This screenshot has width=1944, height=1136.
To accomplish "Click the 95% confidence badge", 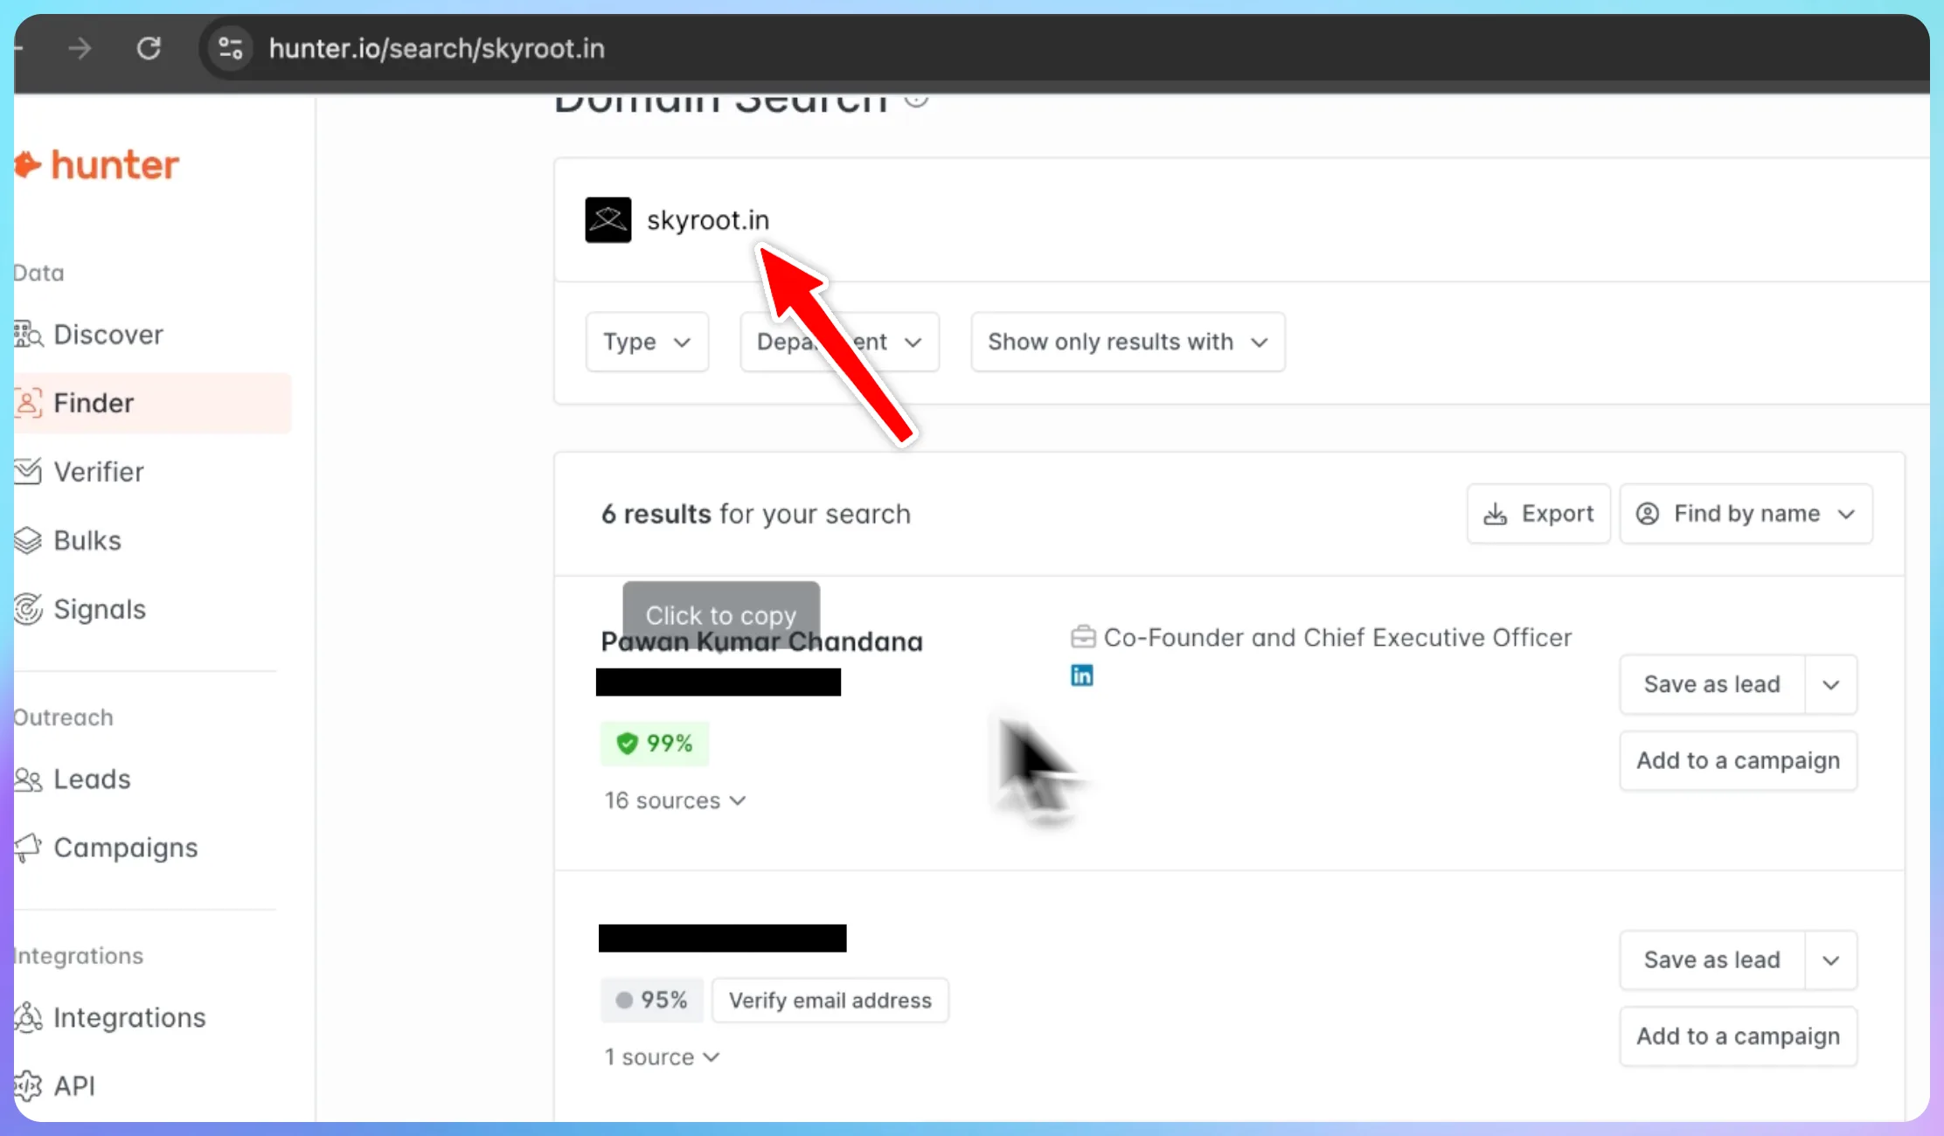I will (x=652, y=1001).
